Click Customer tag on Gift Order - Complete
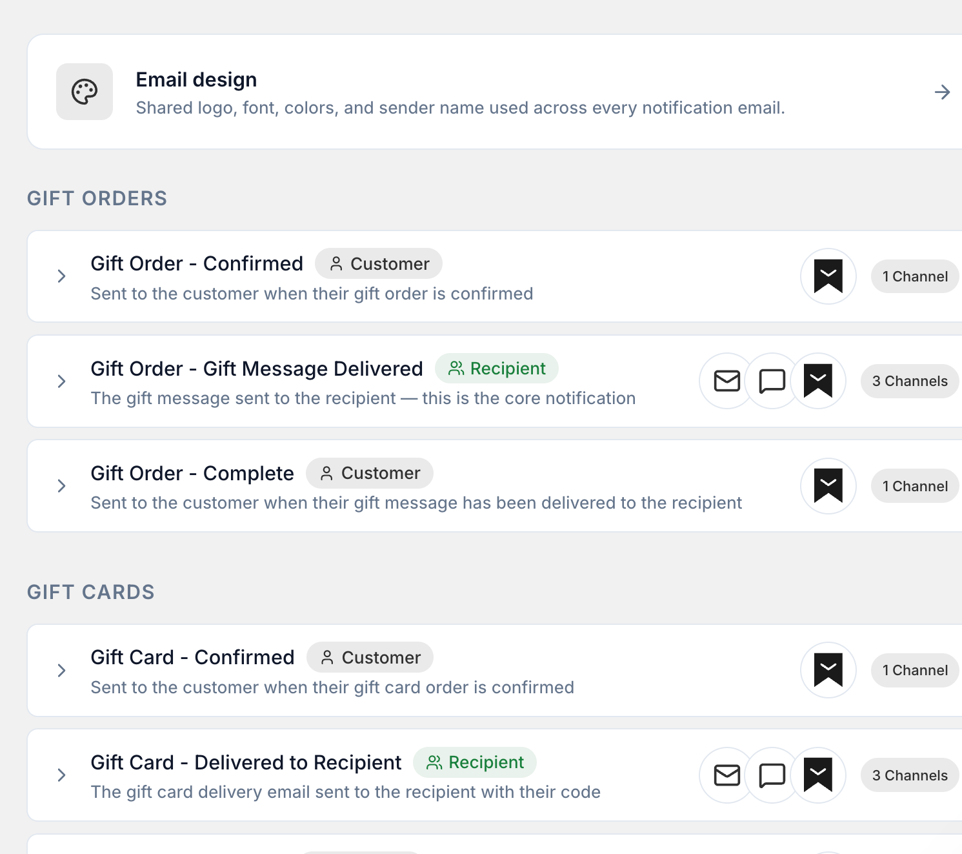 (x=370, y=473)
